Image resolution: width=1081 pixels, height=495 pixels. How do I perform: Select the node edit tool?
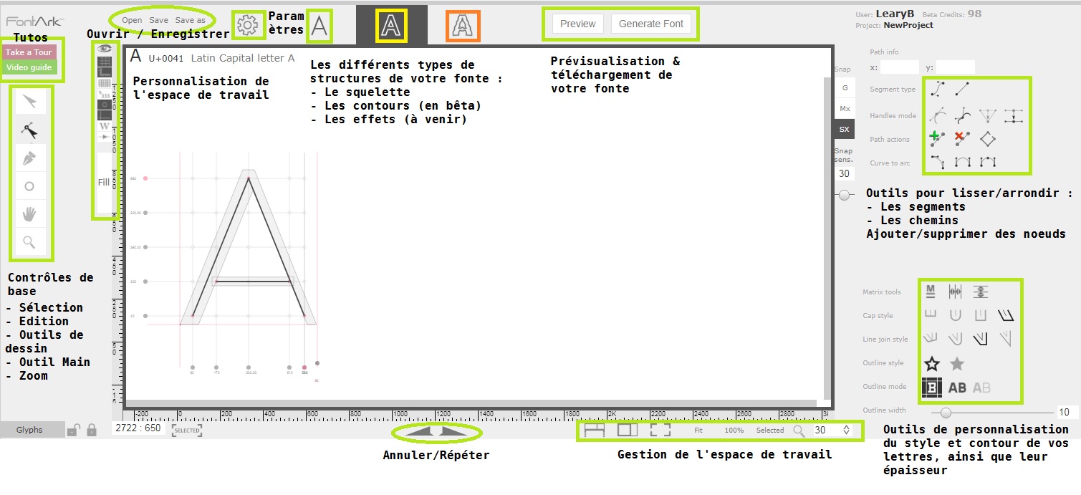(29, 130)
